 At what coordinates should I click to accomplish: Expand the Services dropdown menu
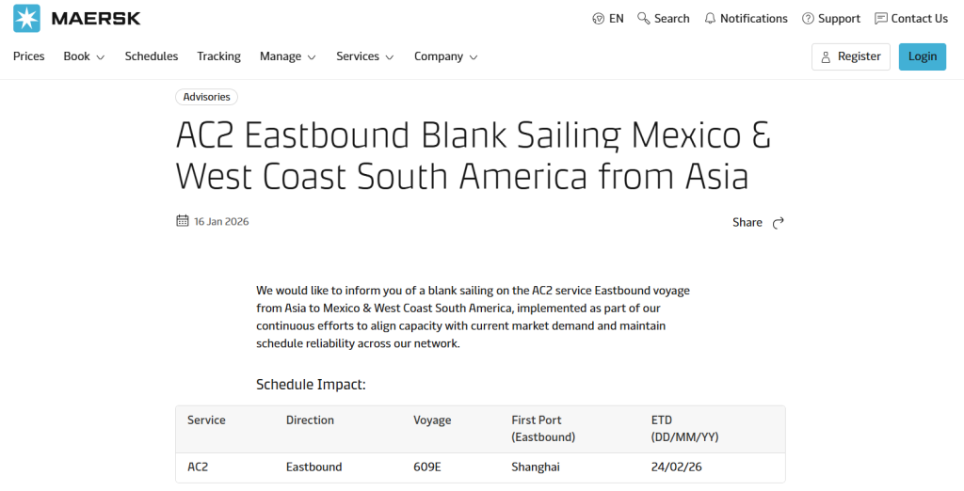[364, 56]
